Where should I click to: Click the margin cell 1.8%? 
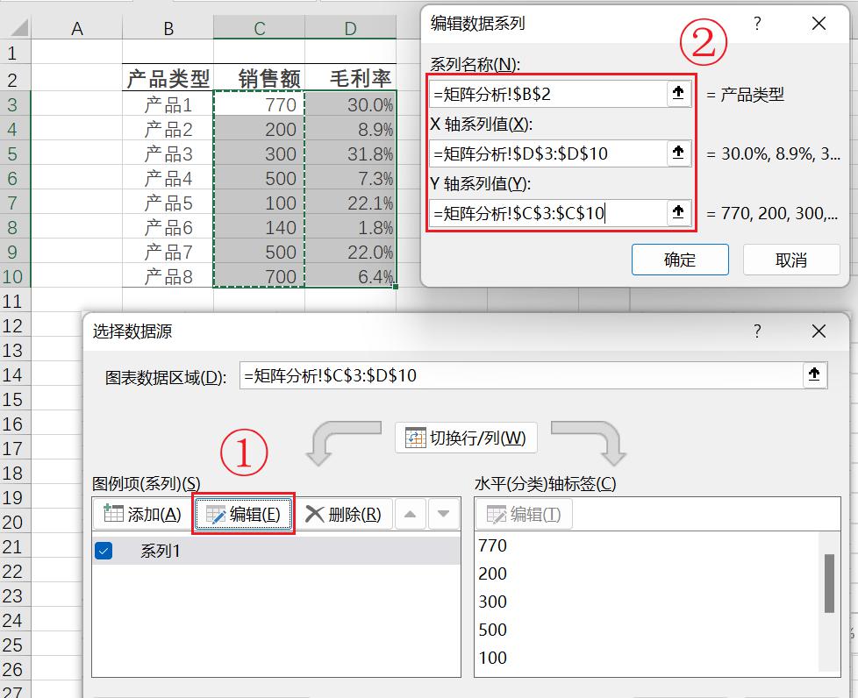click(x=350, y=228)
